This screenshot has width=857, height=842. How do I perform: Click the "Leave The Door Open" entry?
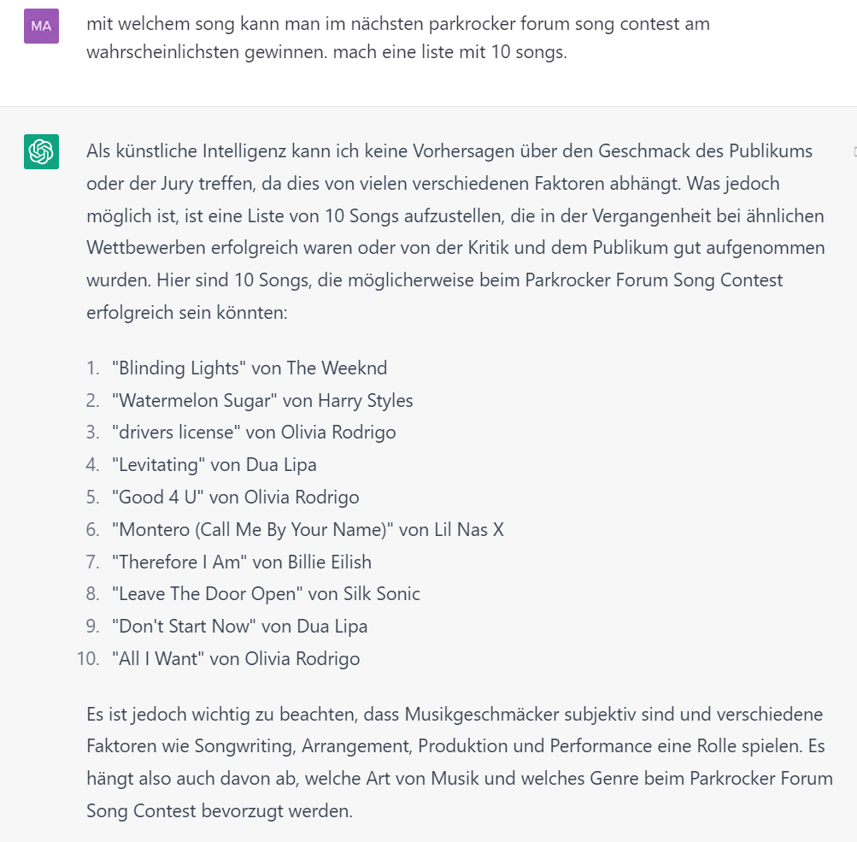(266, 594)
